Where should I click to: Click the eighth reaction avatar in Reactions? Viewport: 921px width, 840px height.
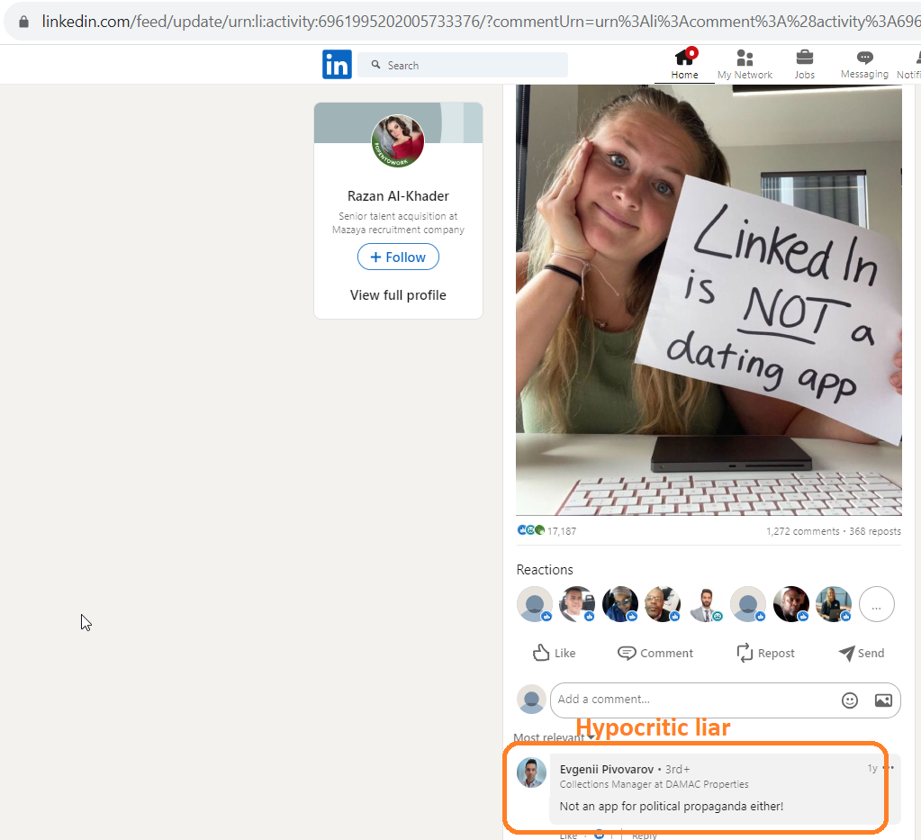tap(834, 604)
